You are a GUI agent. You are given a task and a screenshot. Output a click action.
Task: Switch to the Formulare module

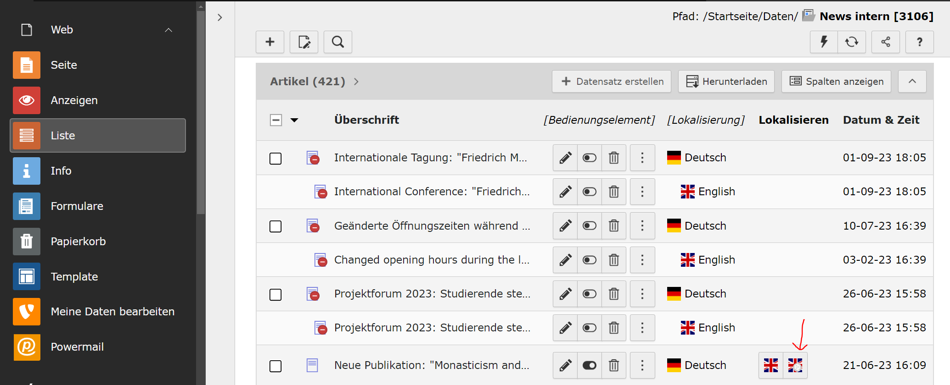point(77,206)
